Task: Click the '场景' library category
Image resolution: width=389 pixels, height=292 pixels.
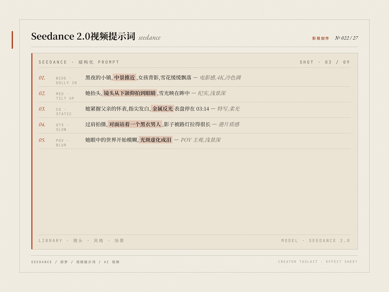Action: pyautogui.click(x=119, y=240)
